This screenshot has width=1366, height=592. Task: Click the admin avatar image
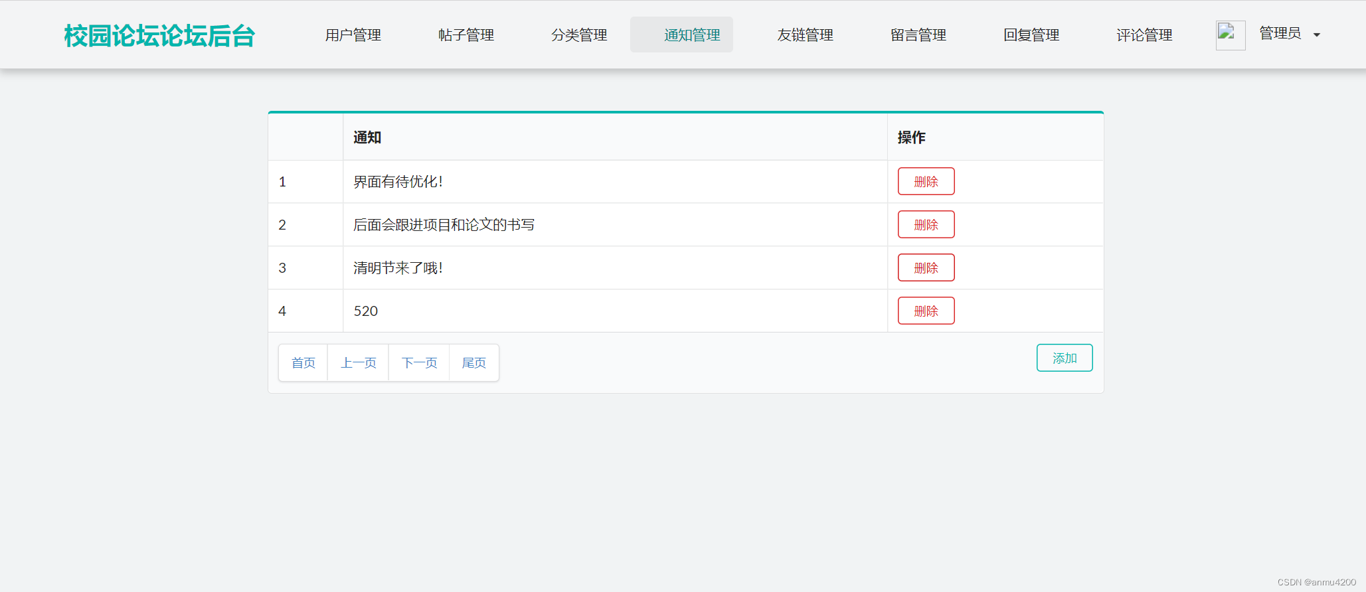(x=1230, y=35)
